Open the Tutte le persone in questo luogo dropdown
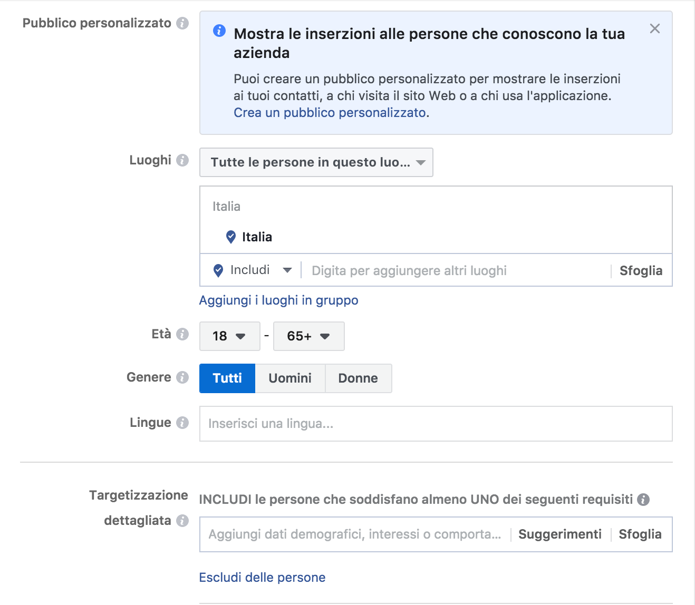The height and width of the screenshot is (605, 695). point(316,162)
